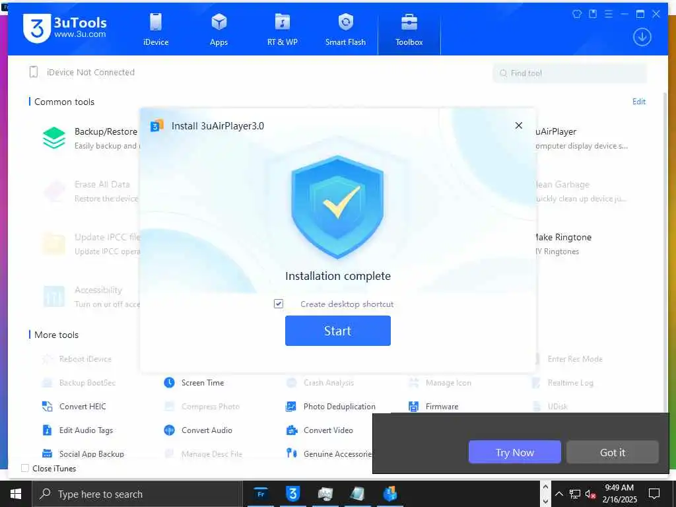Show hidden system tray icons
This screenshot has width=676, height=507.
558,494
